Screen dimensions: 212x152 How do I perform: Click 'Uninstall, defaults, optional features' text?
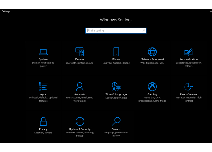coord(43,99)
